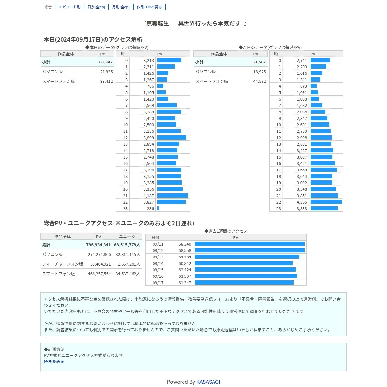Select total パソコン版 PV 271,271,866

point(99,254)
